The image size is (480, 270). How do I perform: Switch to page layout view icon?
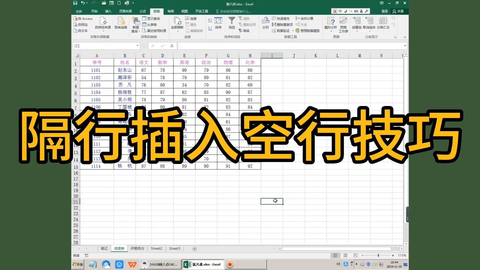pos(345,255)
